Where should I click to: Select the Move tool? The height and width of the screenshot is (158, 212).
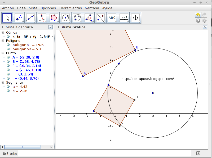tap(7, 17)
